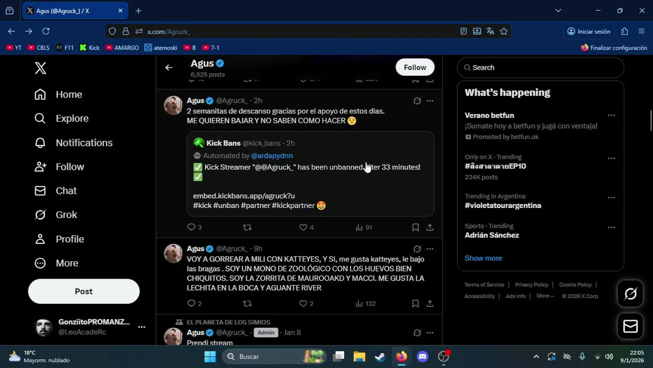Viewport: 653px width, 368px height.
Task: Open Grok icon on the 2h post
Action: [417, 101]
